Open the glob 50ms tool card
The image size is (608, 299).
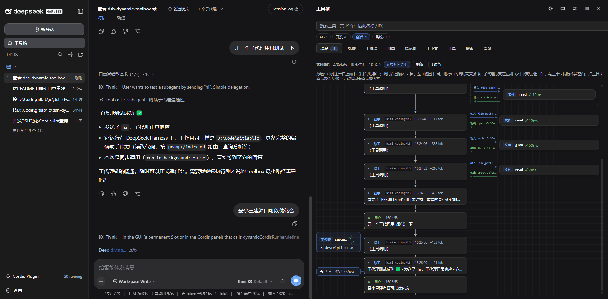[x=549, y=145]
